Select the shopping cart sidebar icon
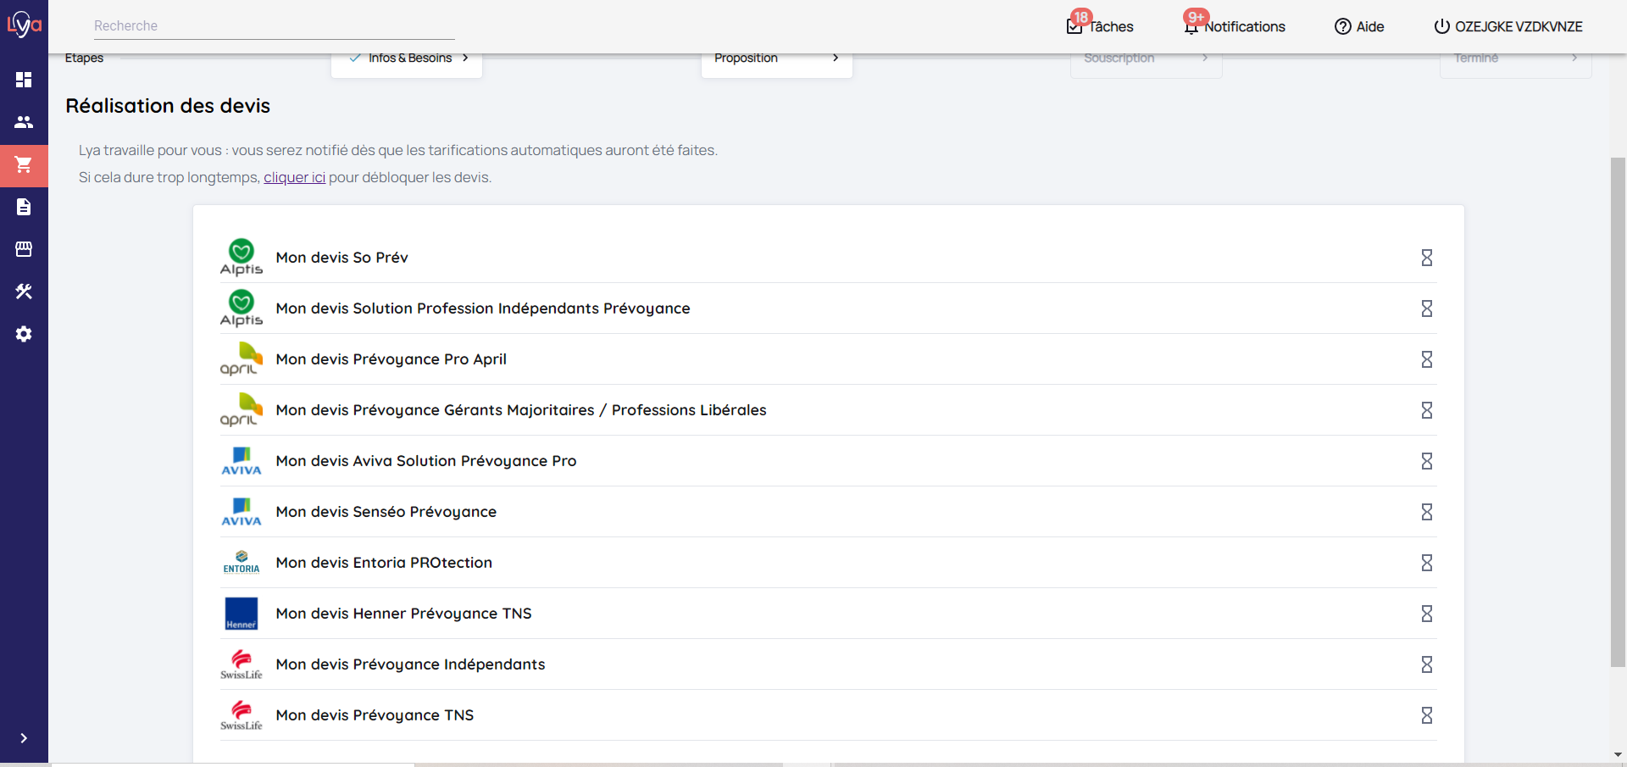Screen dimensions: 1627x767 point(24,164)
